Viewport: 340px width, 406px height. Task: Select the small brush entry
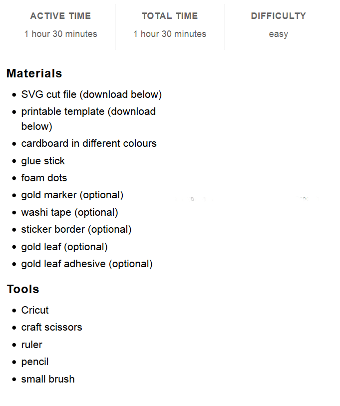pyautogui.click(x=48, y=379)
